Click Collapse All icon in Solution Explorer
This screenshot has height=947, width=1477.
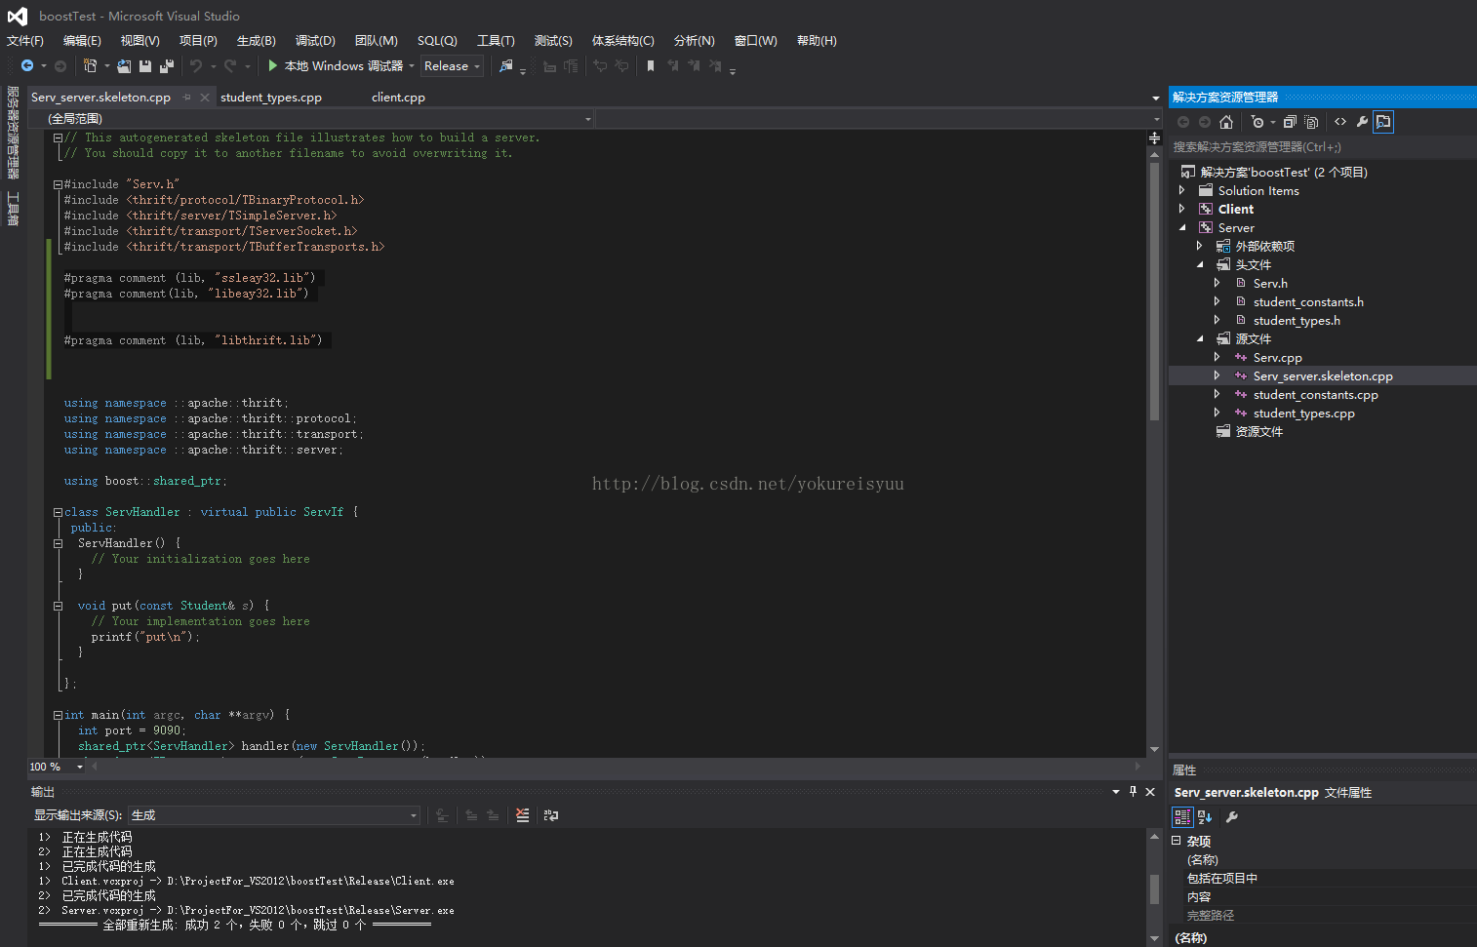click(x=1290, y=122)
